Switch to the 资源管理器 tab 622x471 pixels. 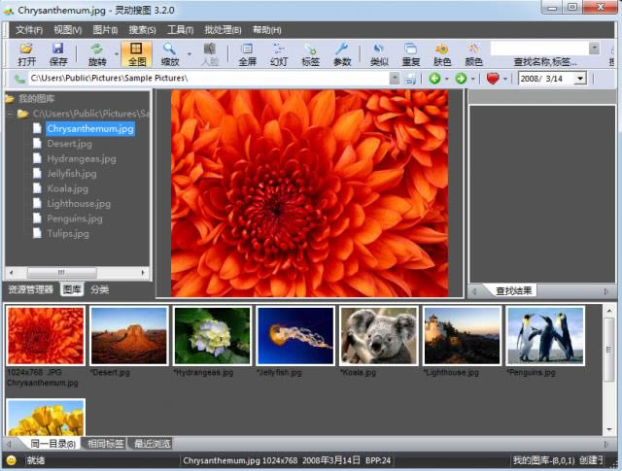tap(30, 289)
